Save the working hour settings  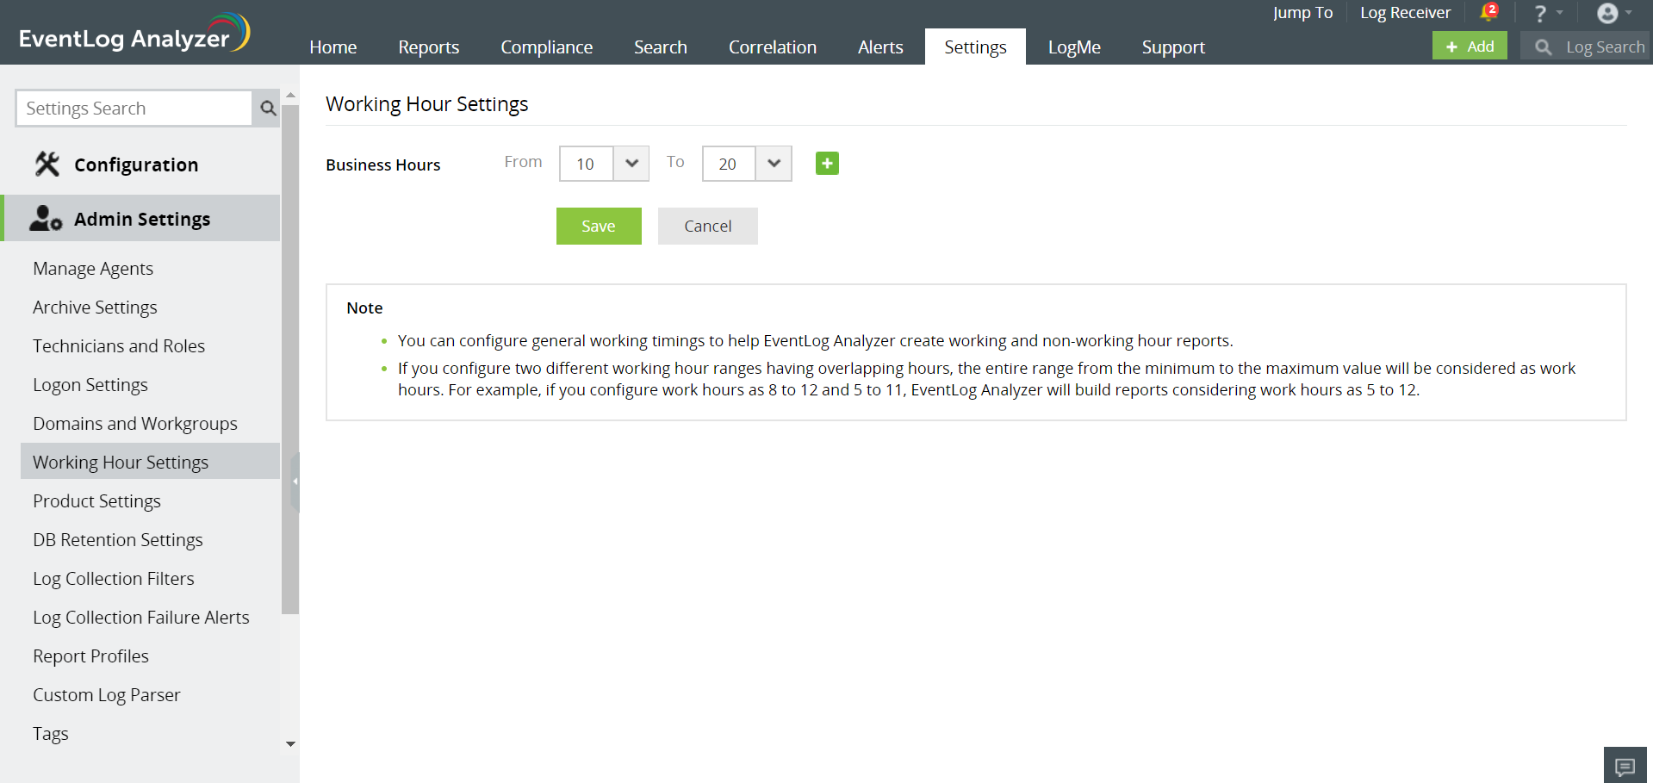(x=599, y=226)
